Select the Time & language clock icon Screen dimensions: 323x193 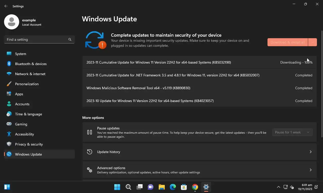[9, 114]
